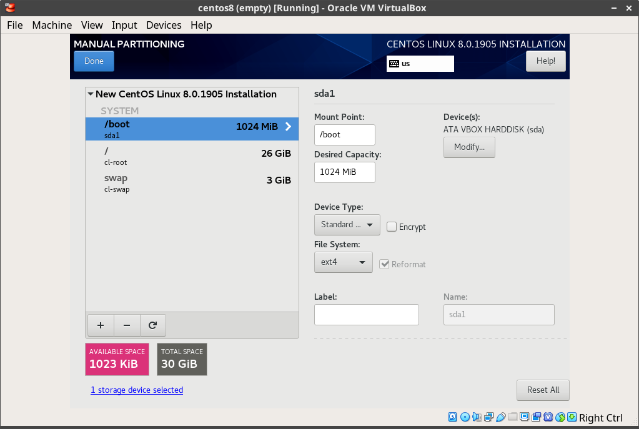This screenshot has width=639, height=429.
Task: Click the Mount Point field
Action: 344,134
